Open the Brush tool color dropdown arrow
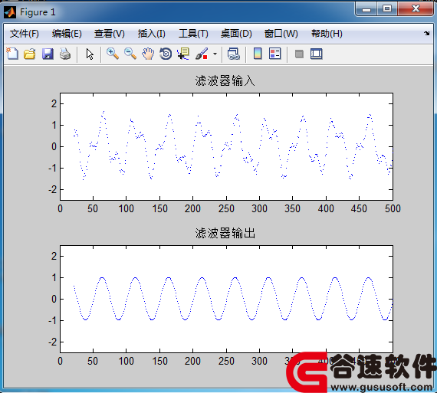 [x=215, y=54]
